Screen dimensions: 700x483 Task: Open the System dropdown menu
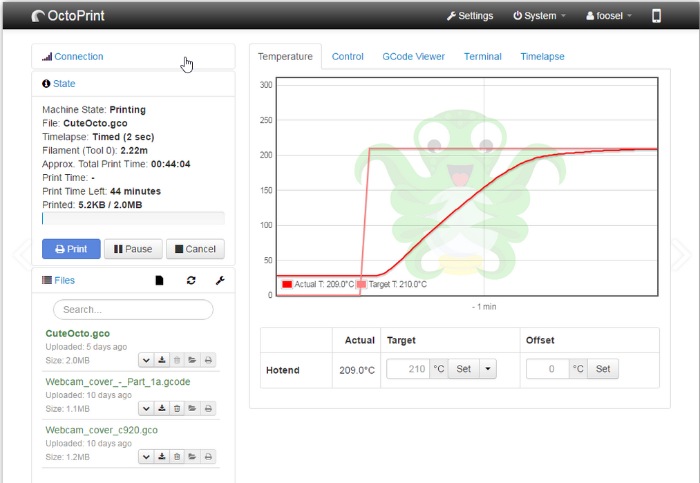coord(539,16)
